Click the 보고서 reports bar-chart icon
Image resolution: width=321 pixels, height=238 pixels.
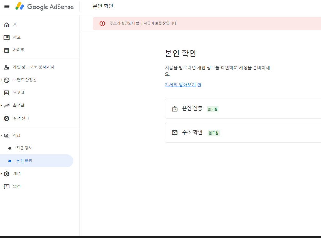pyautogui.click(x=7, y=93)
